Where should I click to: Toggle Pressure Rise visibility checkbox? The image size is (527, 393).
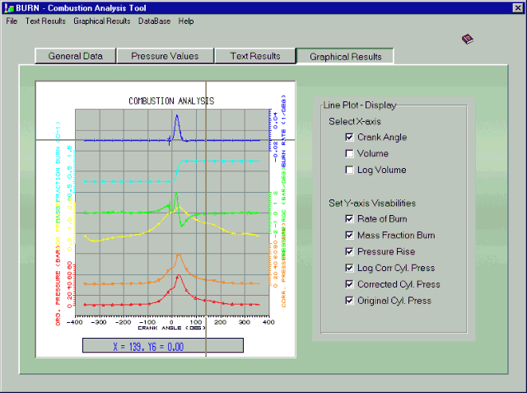tap(349, 251)
